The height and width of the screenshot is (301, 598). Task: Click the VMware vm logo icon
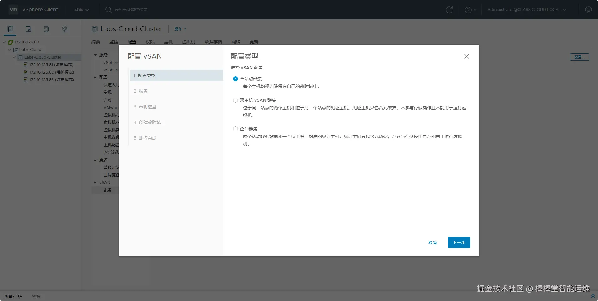(x=13, y=9)
